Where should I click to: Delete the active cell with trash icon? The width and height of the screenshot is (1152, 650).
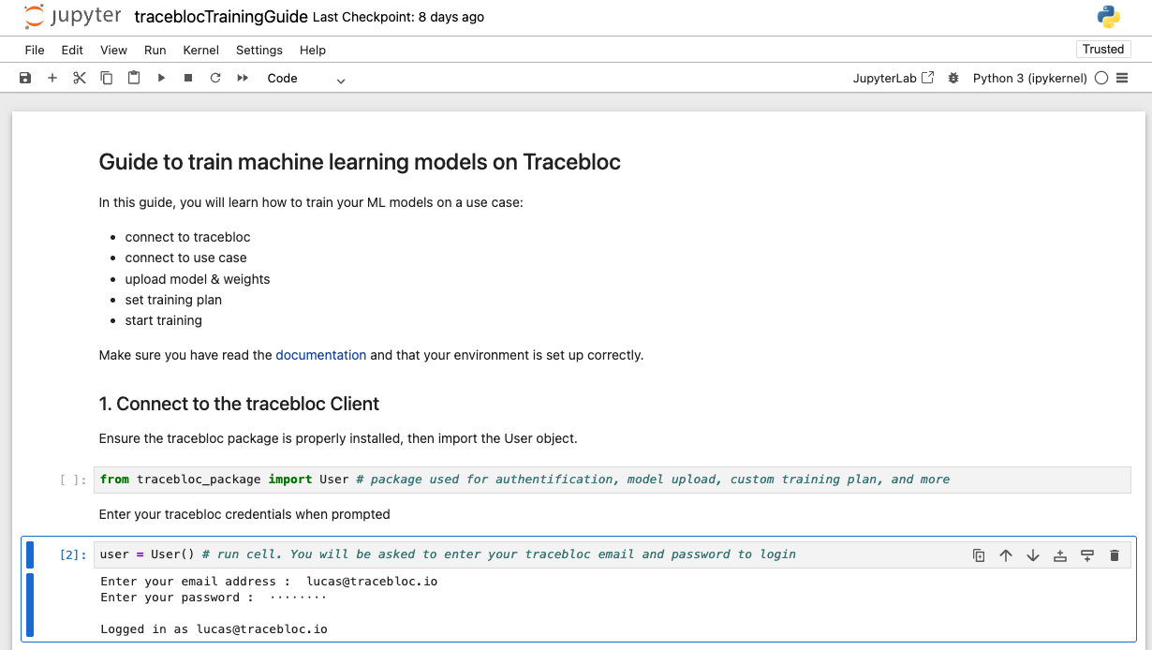(x=1115, y=555)
